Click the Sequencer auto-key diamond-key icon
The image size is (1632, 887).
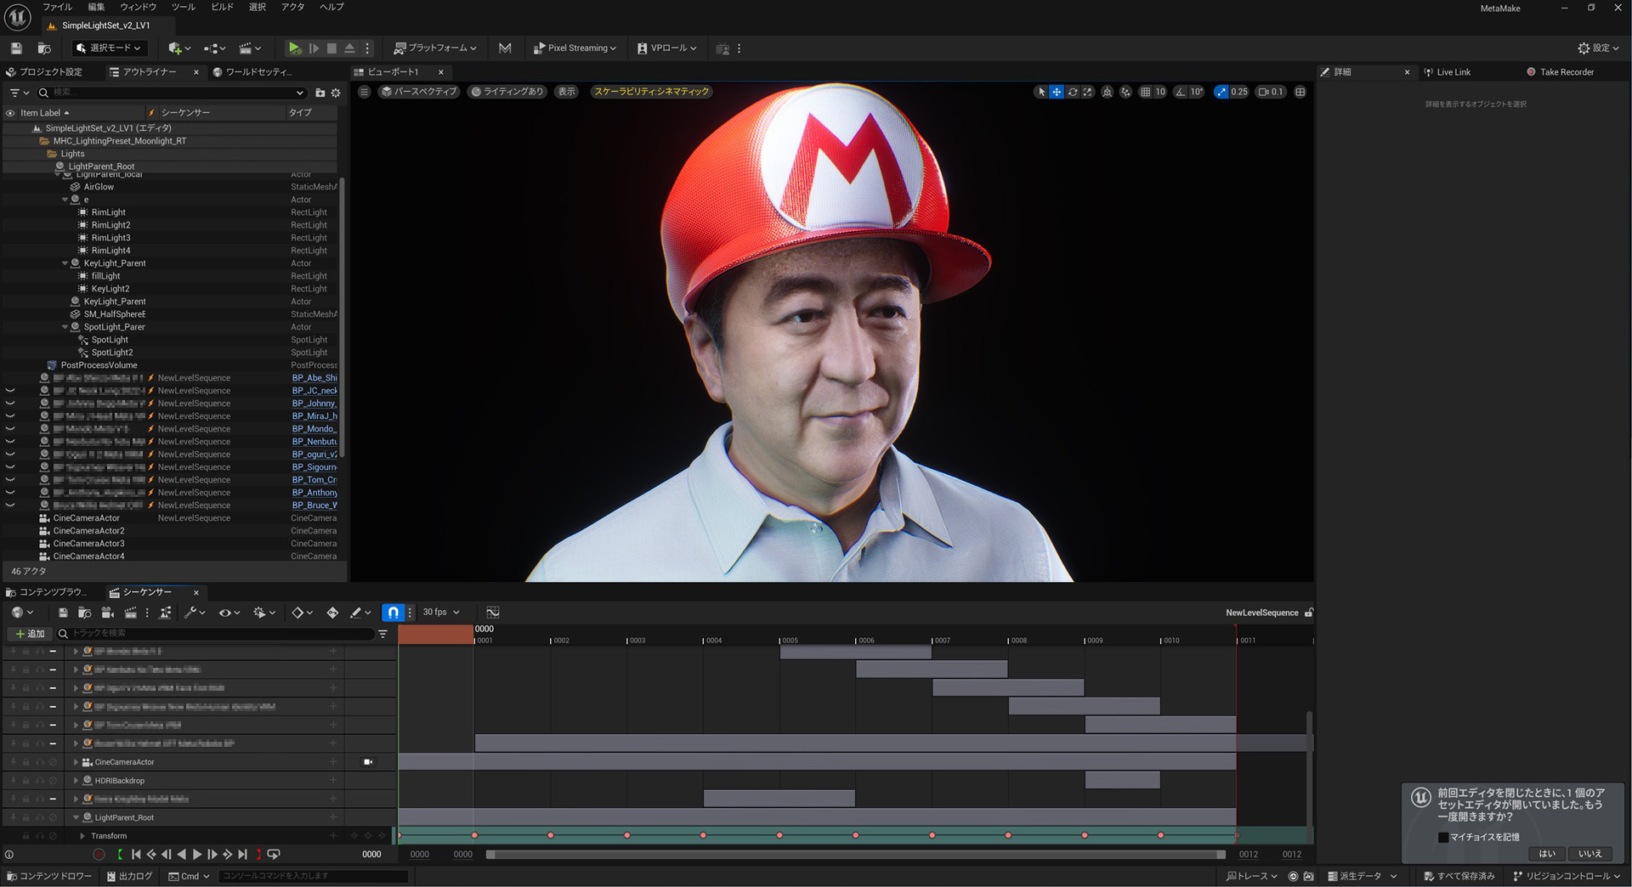[332, 613]
